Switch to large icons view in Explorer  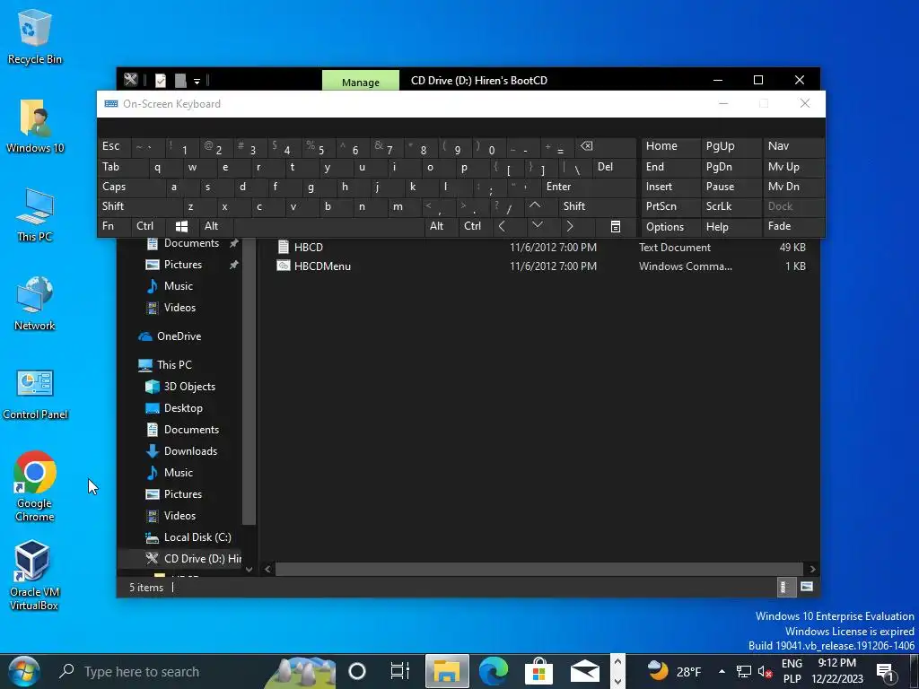(807, 587)
